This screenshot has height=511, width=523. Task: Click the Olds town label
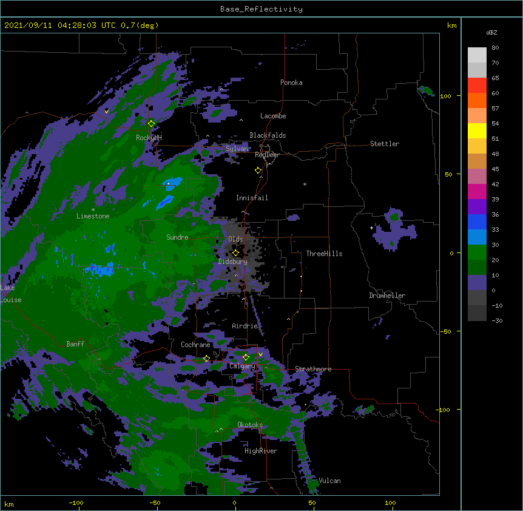[235, 239]
